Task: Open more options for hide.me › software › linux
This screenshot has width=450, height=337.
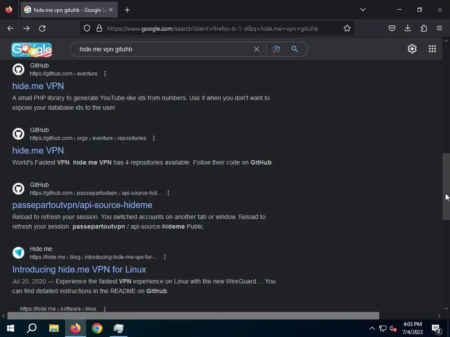Action: [105, 309]
